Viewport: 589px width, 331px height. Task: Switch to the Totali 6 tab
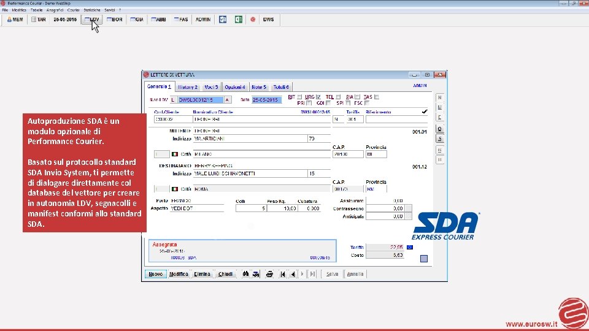281,87
